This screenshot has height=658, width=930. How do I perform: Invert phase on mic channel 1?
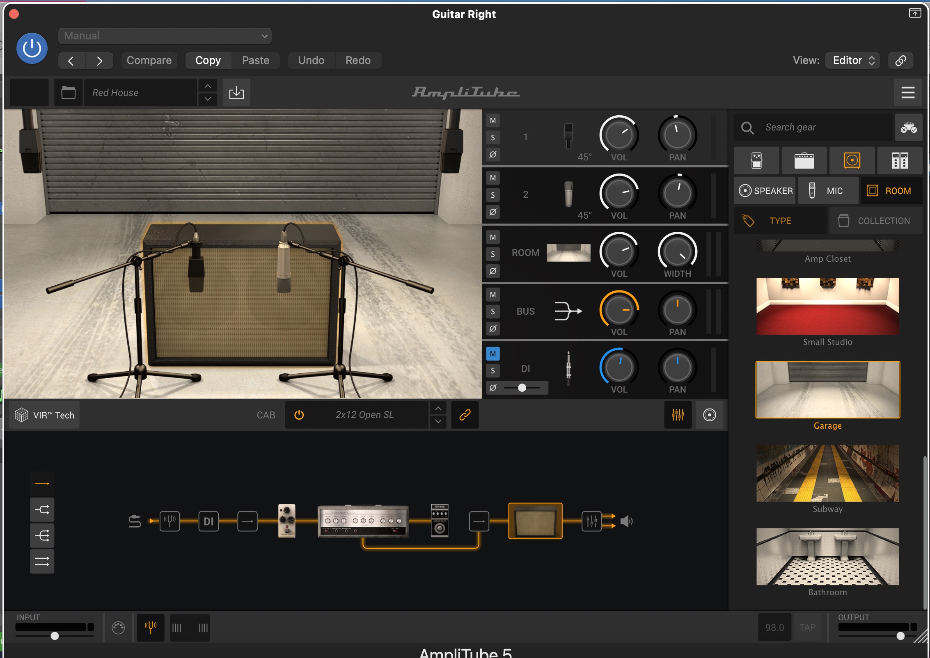(493, 155)
